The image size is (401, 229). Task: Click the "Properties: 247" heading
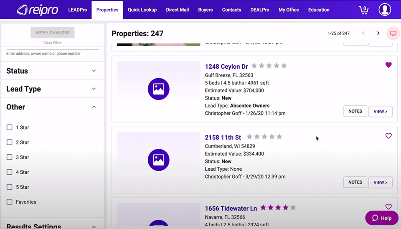pyautogui.click(x=137, y=33)
